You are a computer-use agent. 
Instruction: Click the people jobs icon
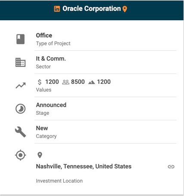(x=66, y=82)
